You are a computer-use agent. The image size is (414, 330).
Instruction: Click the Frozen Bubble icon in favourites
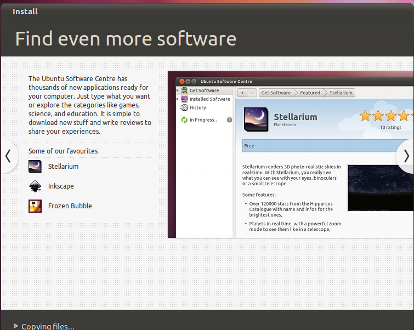click(35, 206)
